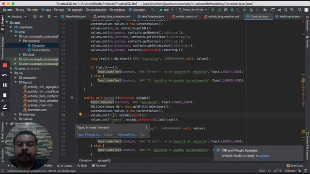This screenshot has width=310, height=174.
Task: Click the Search Everywhere magnifier icon
Action: [300, 10]
